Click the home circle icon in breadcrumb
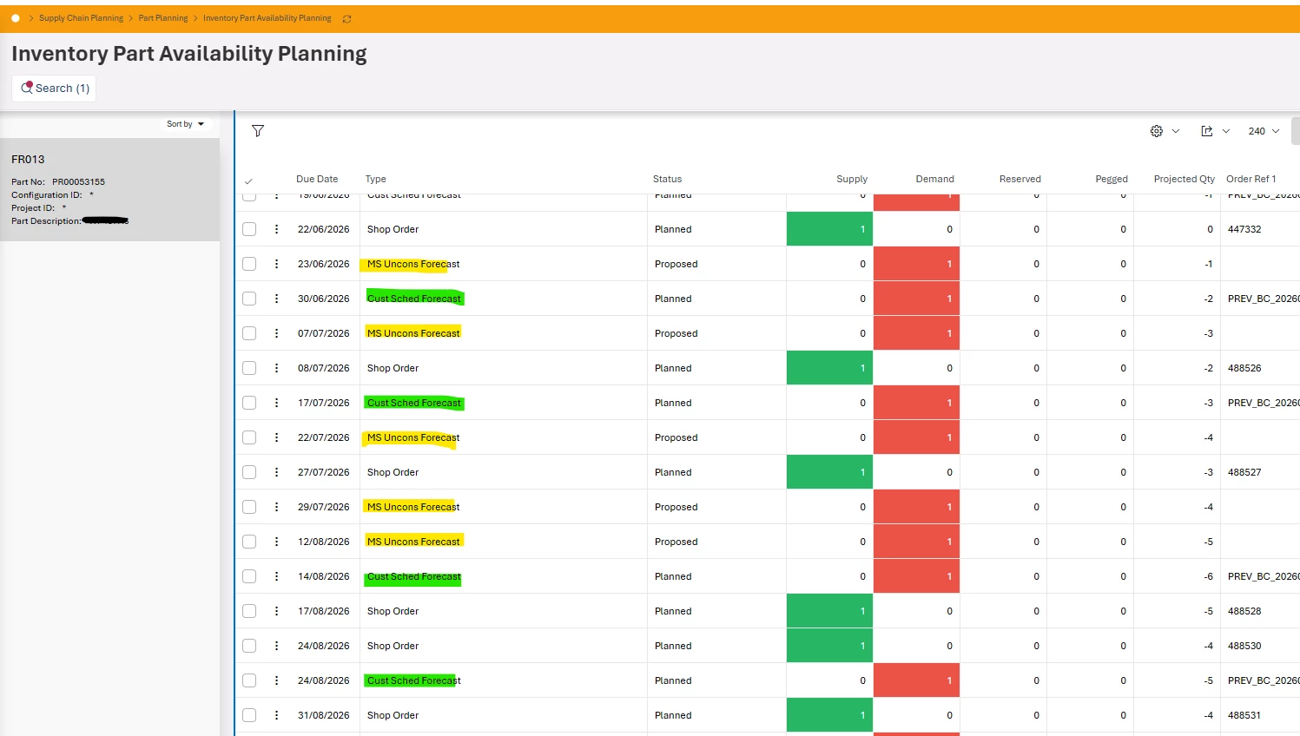 [x=16, y=18]
